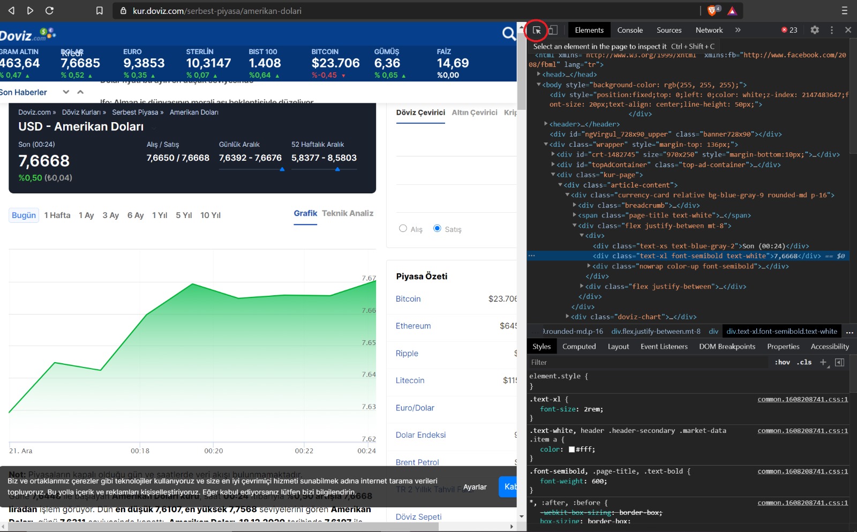Add new style rule plus icon
This screenshot has width=857, height=532.
pos(824,363)
